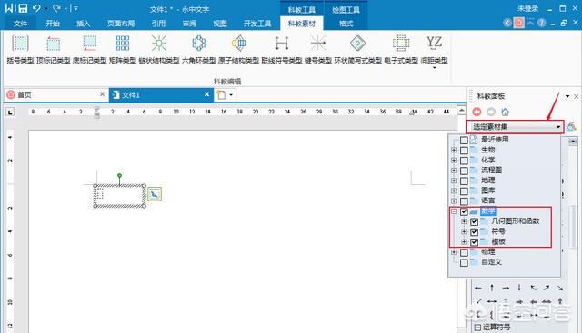Screen dimensions: 582x333
Task: Check the 化学 checkbox
Action: click(464, 161)
